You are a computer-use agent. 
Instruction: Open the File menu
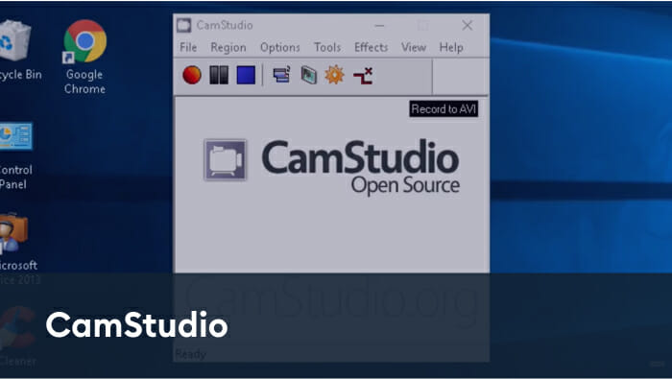[x=188, y=47]
